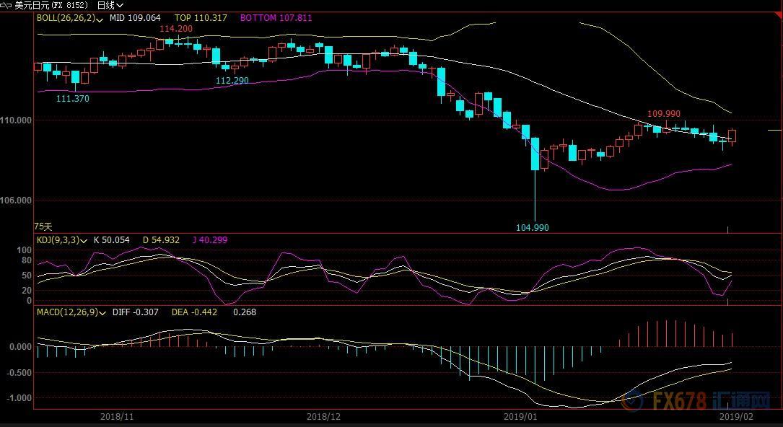This screenshot has height=427, width=783.
Task: Click the 104.990 low price label
Action: point(533,227)
